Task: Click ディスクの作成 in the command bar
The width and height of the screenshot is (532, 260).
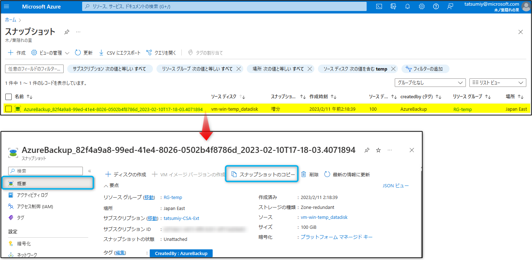Action: point(126,175)
